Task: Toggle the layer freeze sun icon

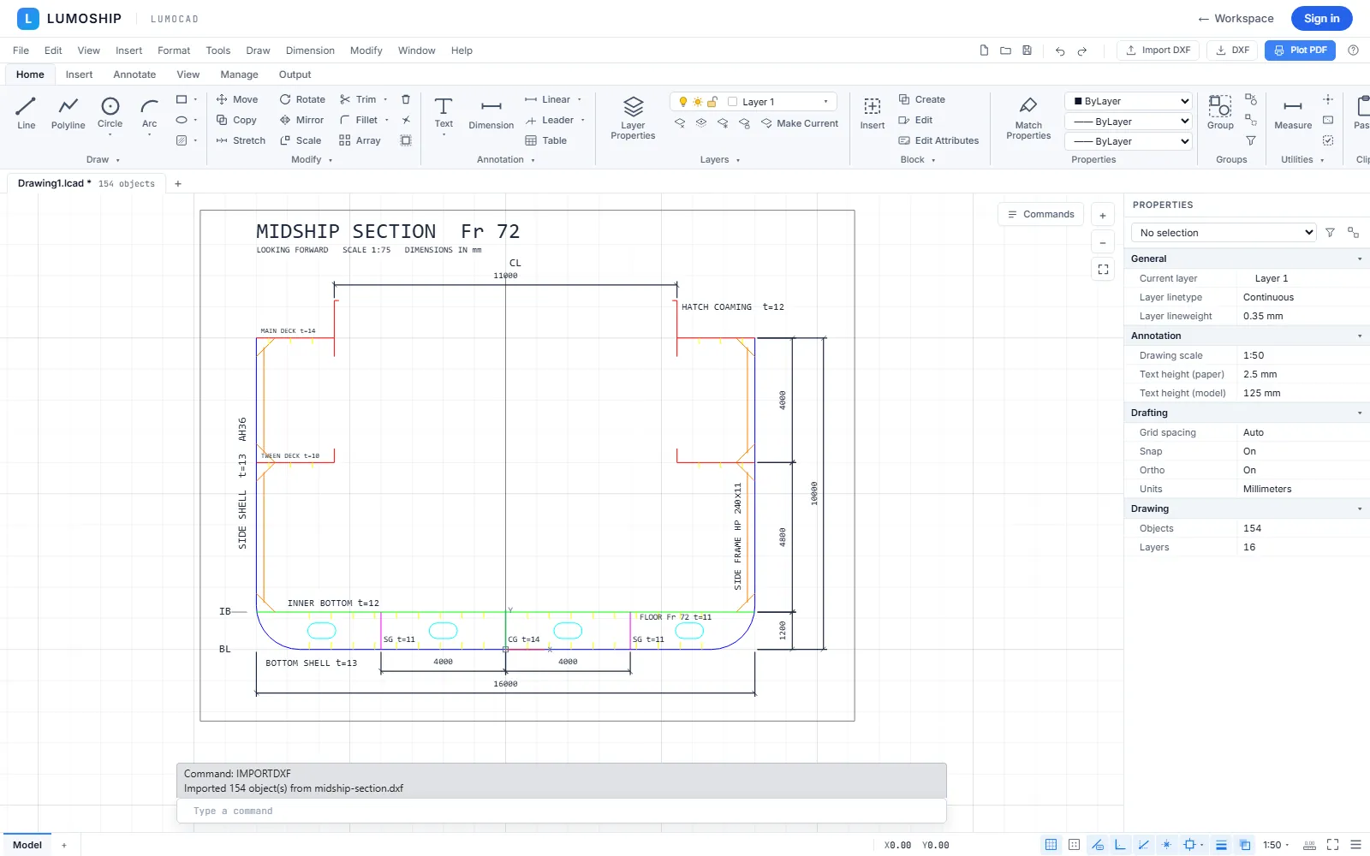Action: [697, 102]
